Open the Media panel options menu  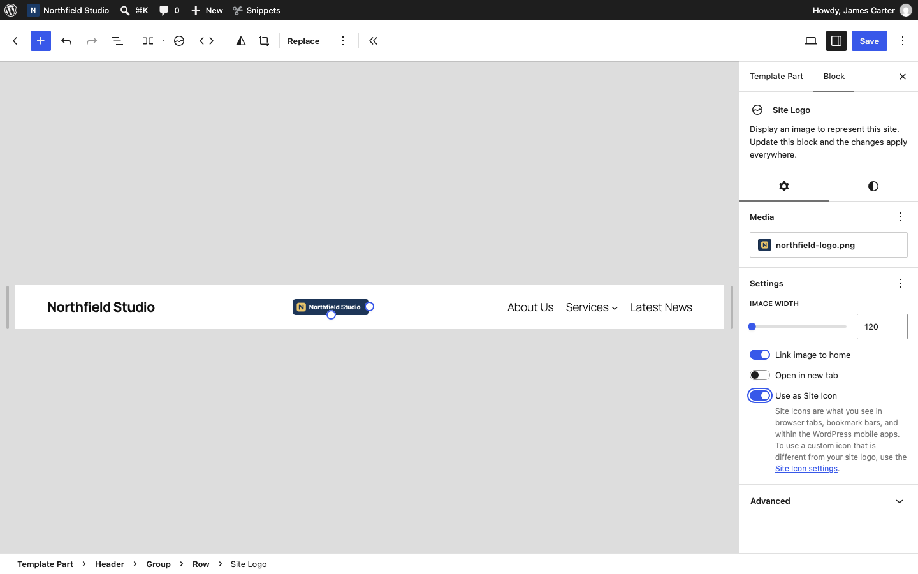tap(900, 217)
